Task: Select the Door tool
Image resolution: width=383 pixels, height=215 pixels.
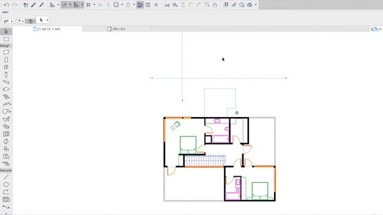Action: click(6, 60)
